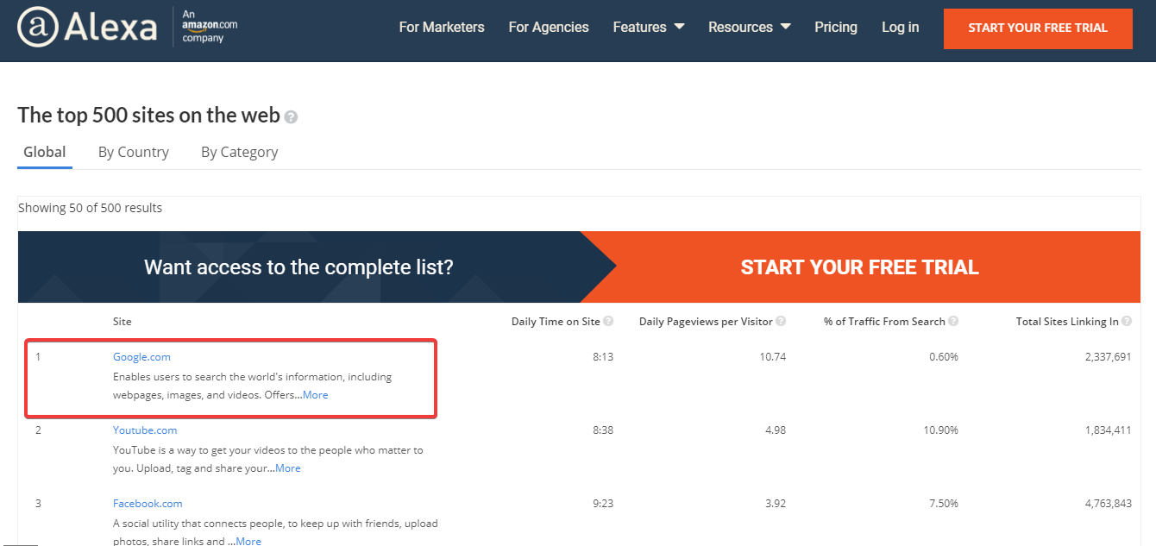Click the Alexa logo in header

tap(87, 27)
